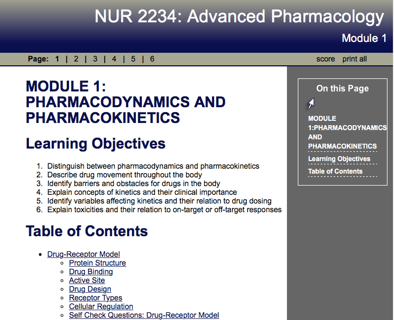Open Drug-Receptor Model link
The width and height of the screenshot is (394, 320).
tap(84, 254)
